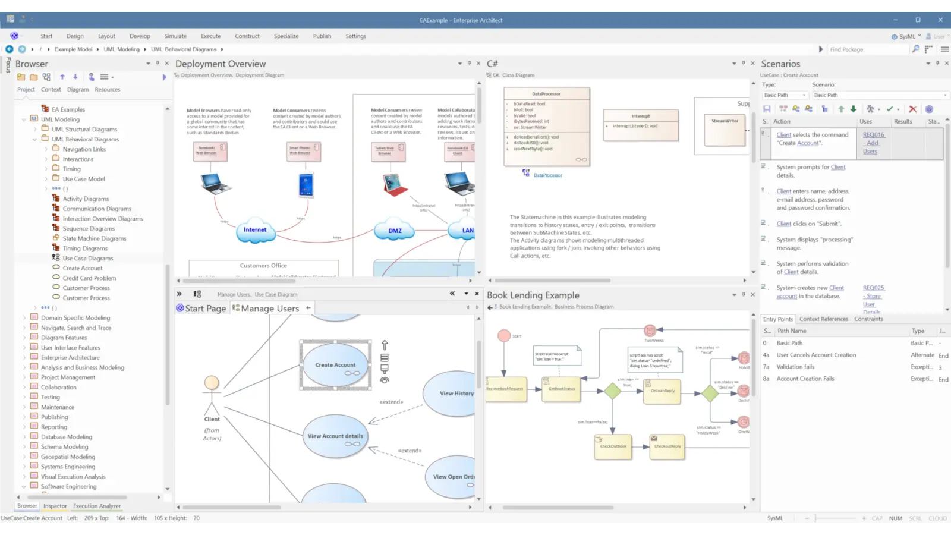Collapse the UML Behavioral Diagrams folder
The width and height of the screenshot is (951, 535).
[36, 139]
